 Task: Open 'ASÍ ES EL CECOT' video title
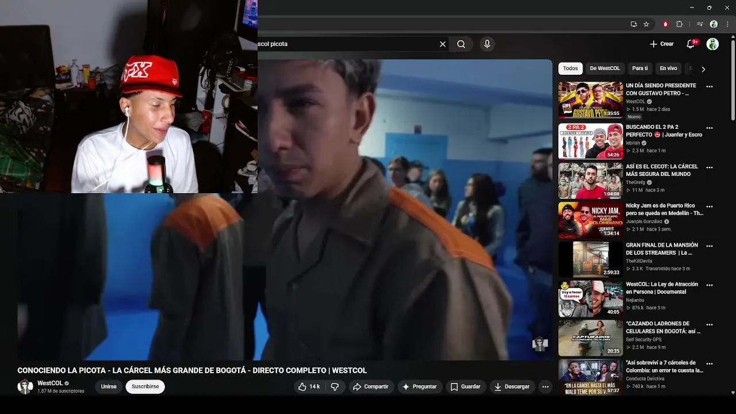662,170
